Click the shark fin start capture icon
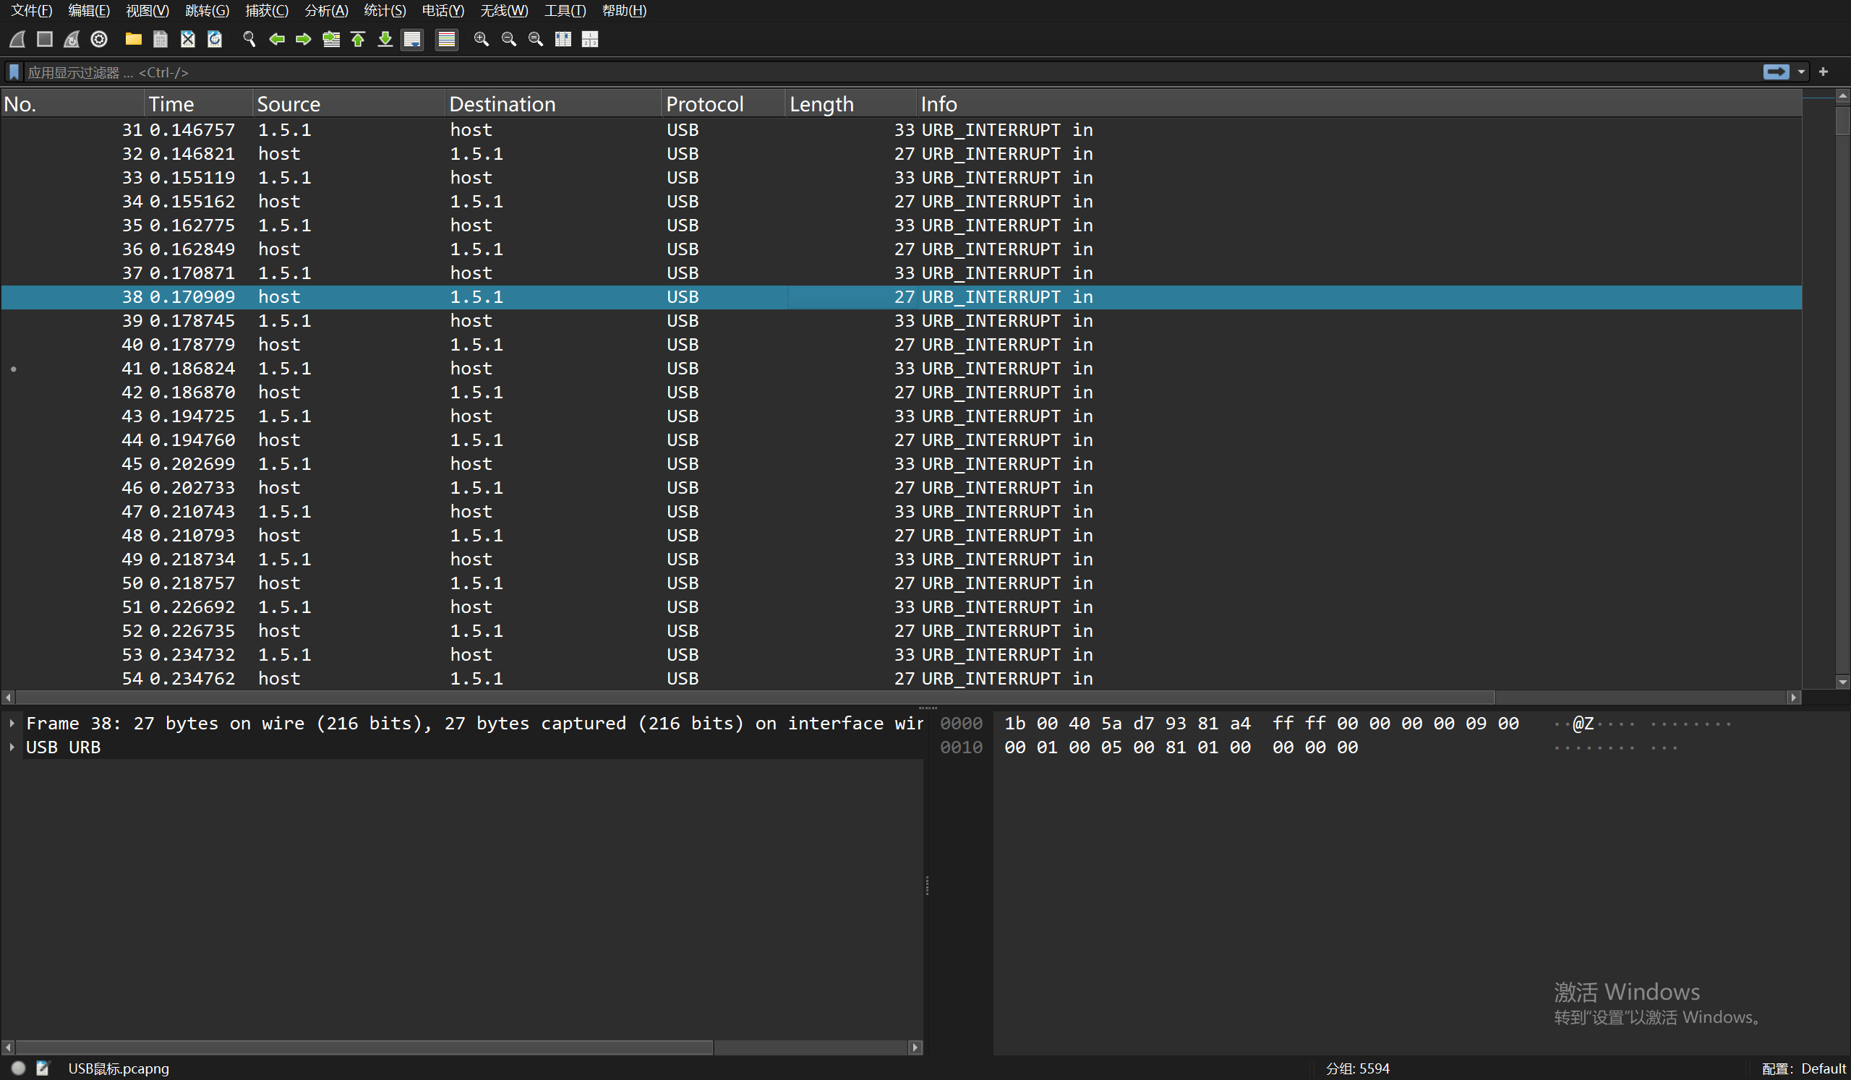The width and height of the screenshot is (1851, 1080). (x=17, y=39)
